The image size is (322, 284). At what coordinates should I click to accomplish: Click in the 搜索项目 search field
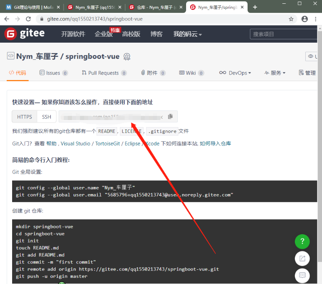[x=284, y=34]
